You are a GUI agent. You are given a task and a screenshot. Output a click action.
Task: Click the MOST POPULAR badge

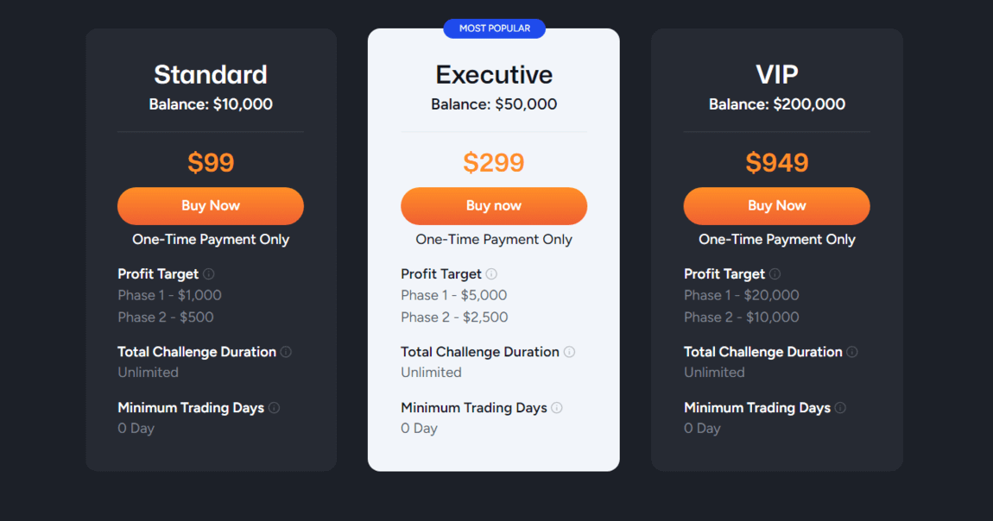coord(494,28)
